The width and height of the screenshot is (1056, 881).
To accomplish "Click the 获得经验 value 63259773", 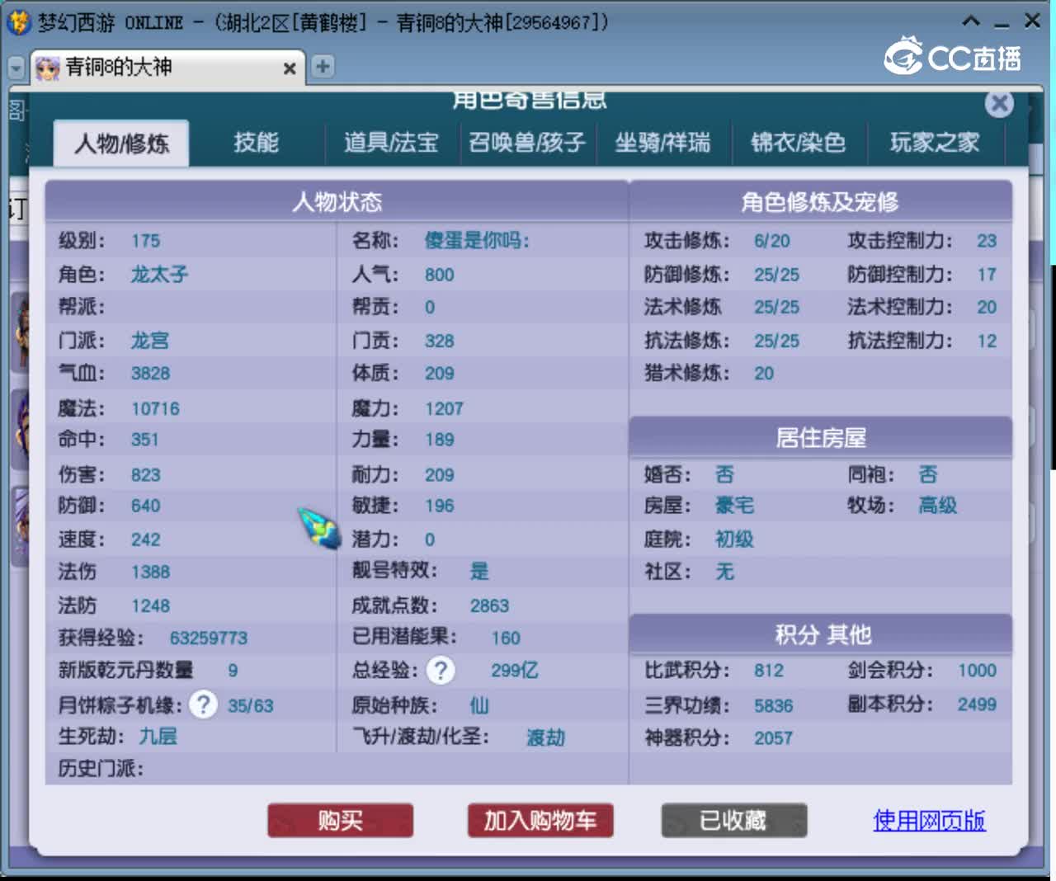I will [209, 638].
